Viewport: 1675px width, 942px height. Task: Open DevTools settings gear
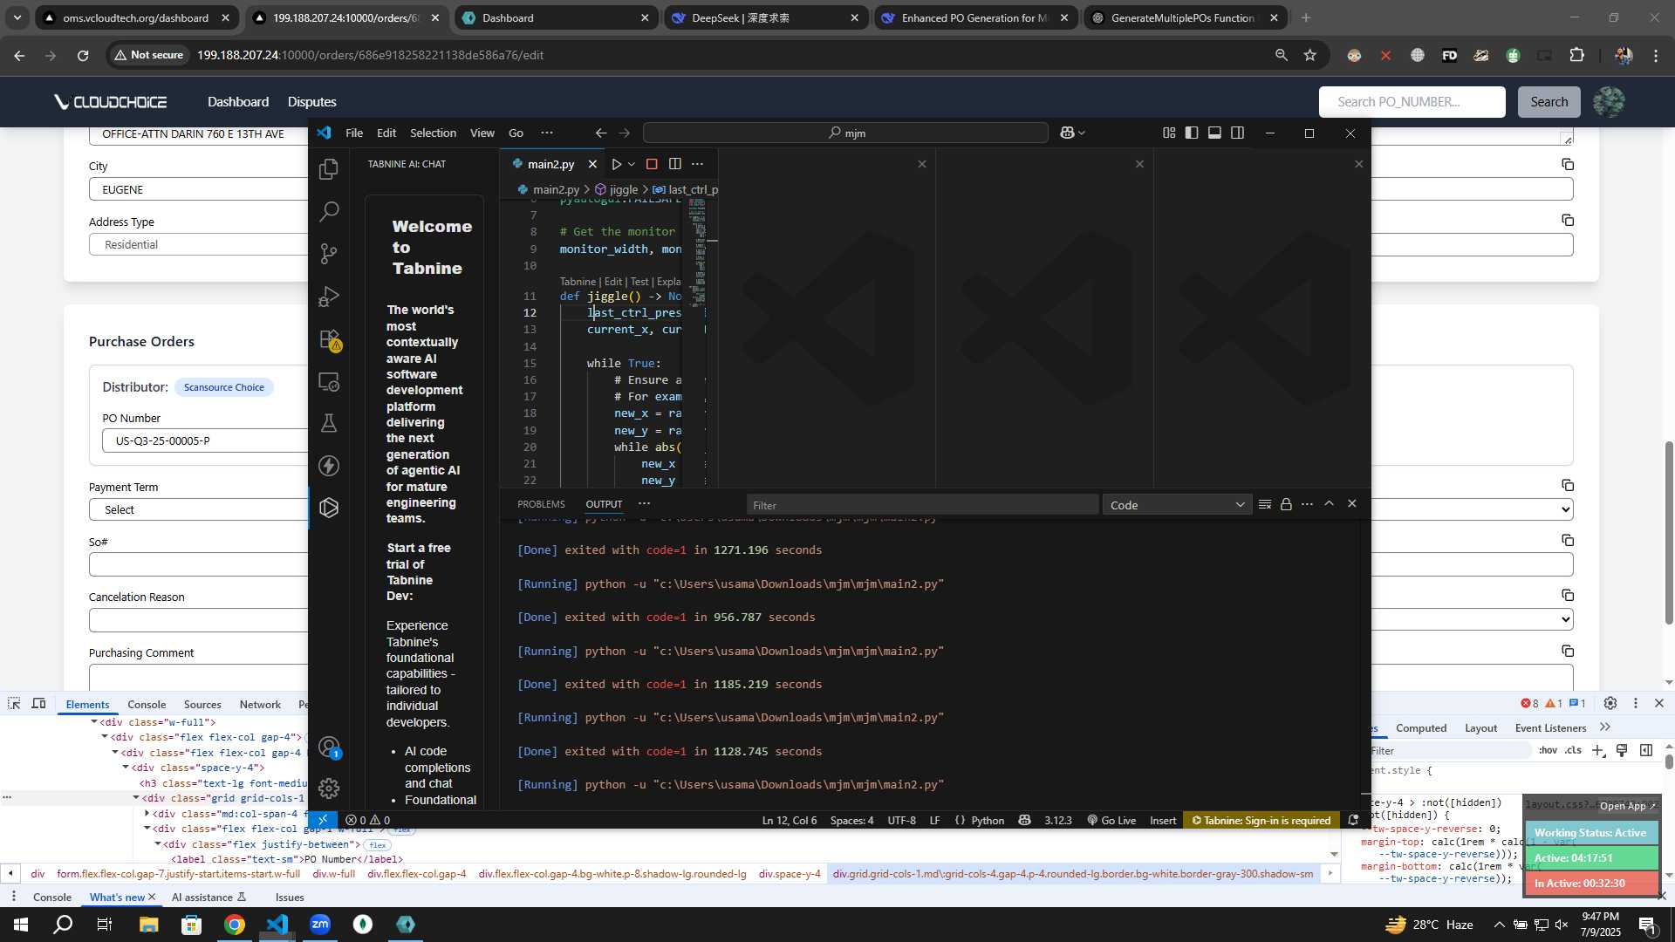point(1610,703)
